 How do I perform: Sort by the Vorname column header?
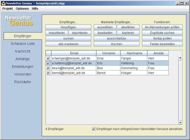tap(108, 53)
